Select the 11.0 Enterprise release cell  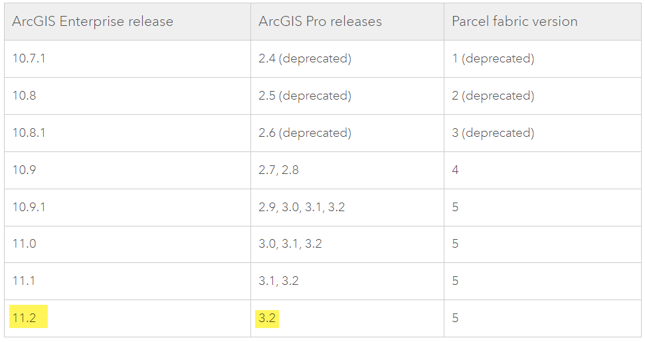pos(25,244)
